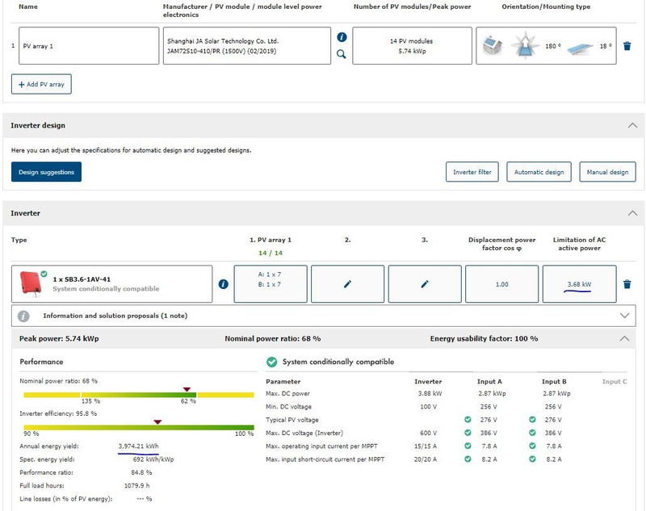Collapse the Peak power summary panel

pyautogui.click(x=623, y=339)
